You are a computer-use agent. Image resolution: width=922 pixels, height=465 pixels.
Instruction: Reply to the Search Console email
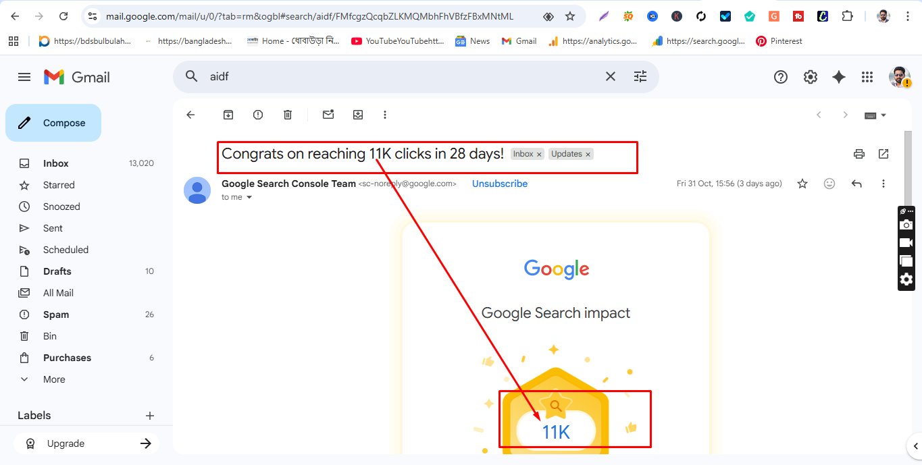pyautogui.click(x=856, y=184)
